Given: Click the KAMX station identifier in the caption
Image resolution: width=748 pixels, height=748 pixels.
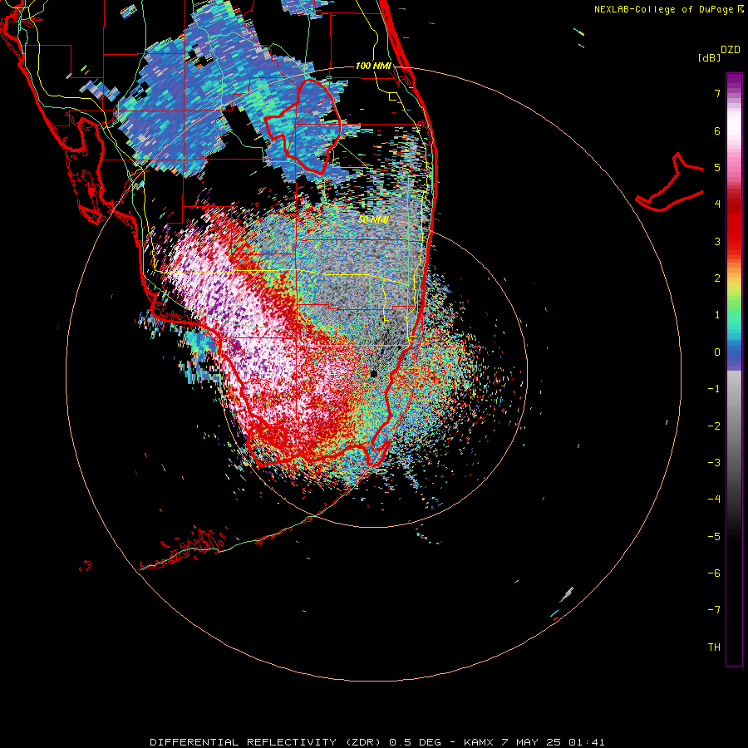Looking at the screenshot, I should (479, 742).
